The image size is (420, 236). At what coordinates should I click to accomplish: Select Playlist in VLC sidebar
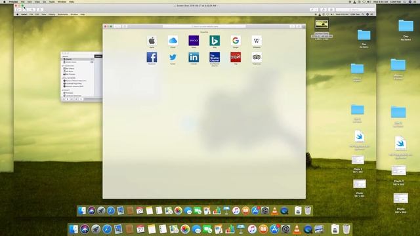coord(77,59)
